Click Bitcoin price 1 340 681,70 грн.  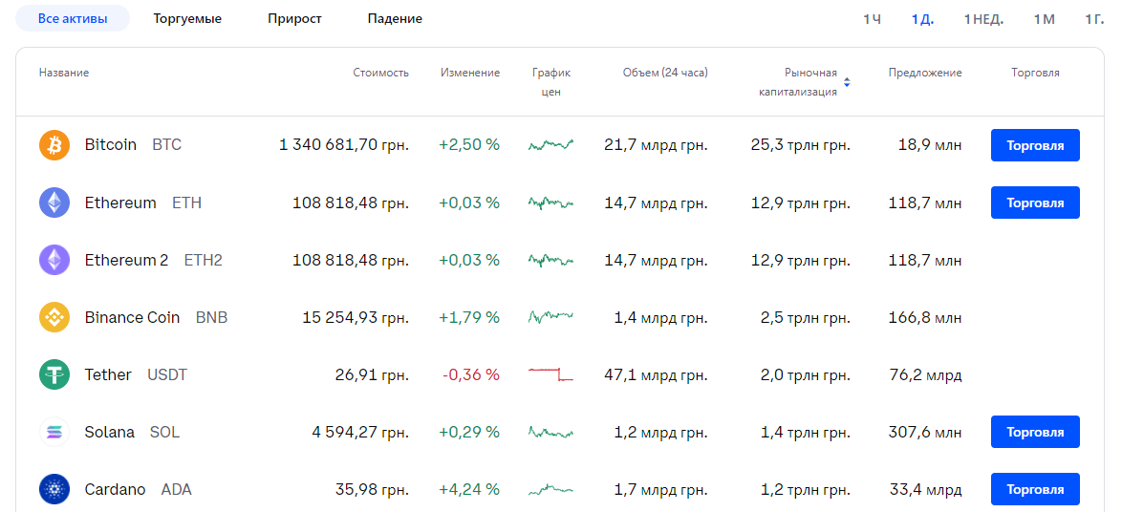pos(344,145)
